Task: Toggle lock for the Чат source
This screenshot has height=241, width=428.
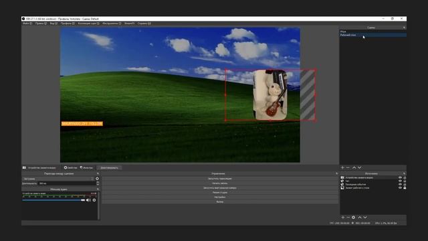Action: tap(405, 181)
